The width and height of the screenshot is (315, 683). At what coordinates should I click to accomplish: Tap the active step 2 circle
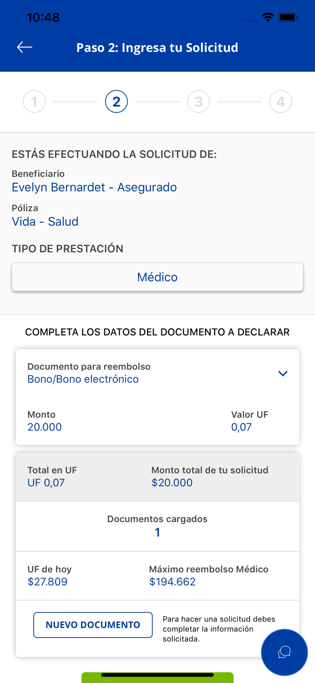(116, 101)
